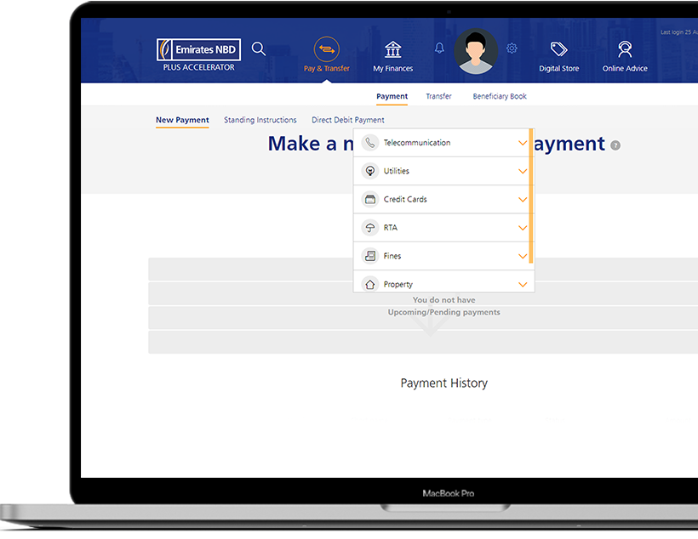Click the Emirates NBD logo
The height and width of the screenshot is (539, 698).
pyautogui.click(x=197, y=49)
